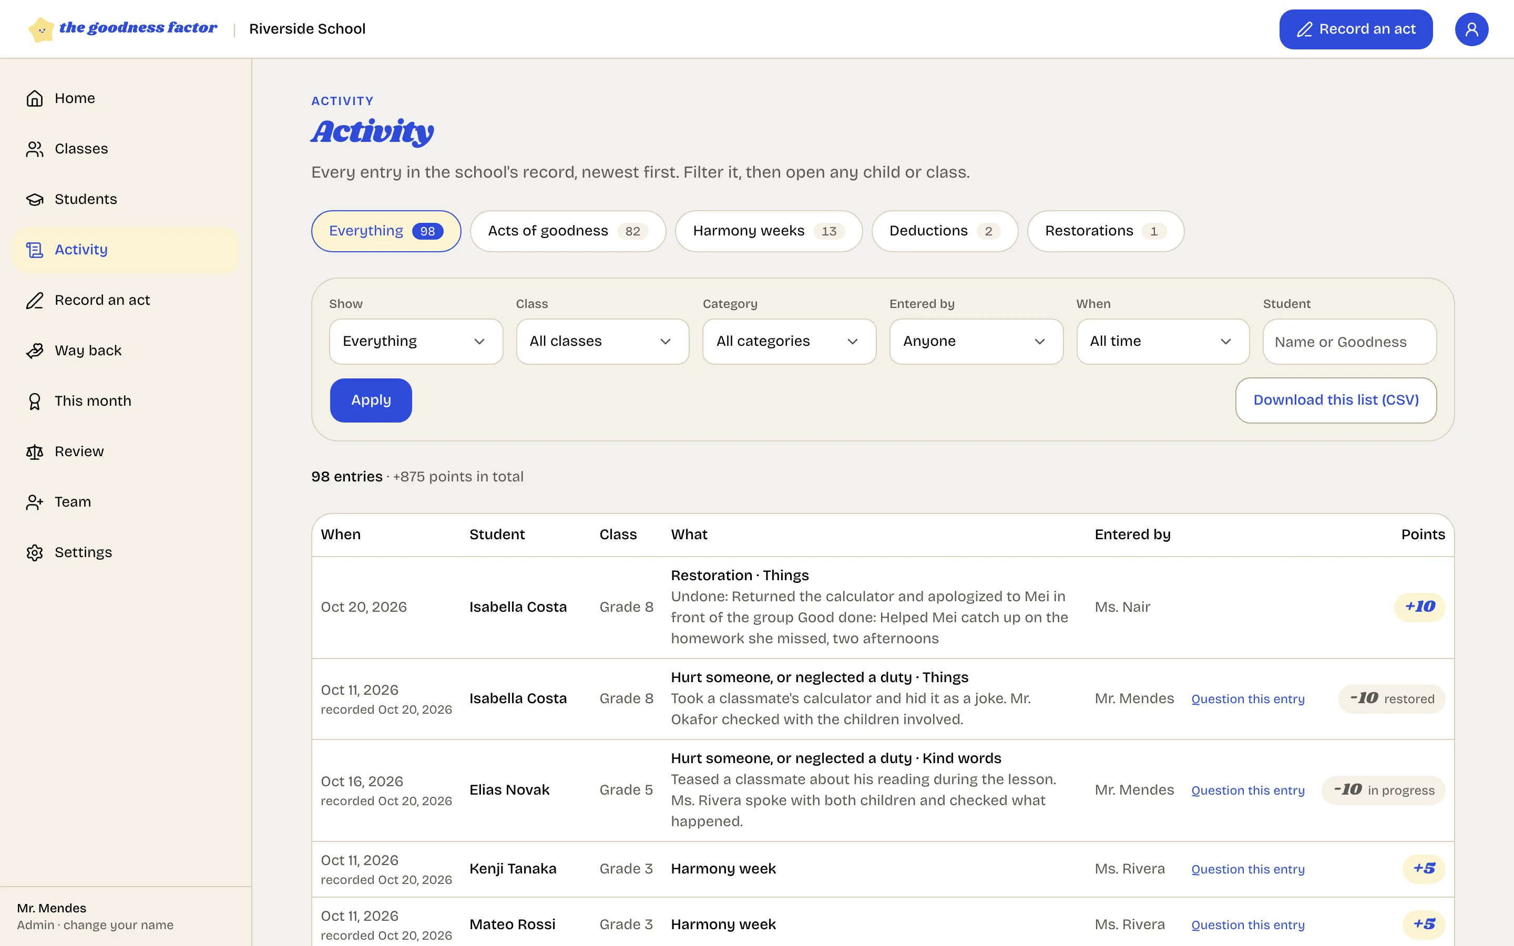
Task: Click Question this entry for Mateo Rossi
Action: pos(1247,925)
